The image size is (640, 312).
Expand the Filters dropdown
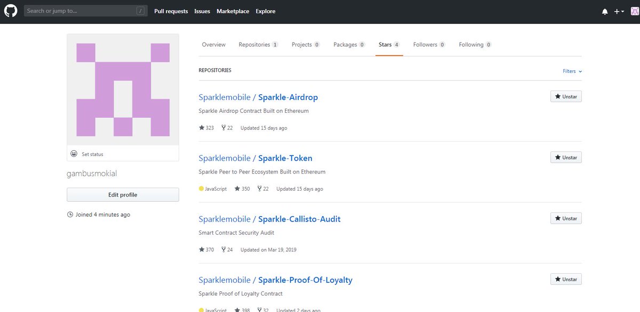tap(572, 71)
